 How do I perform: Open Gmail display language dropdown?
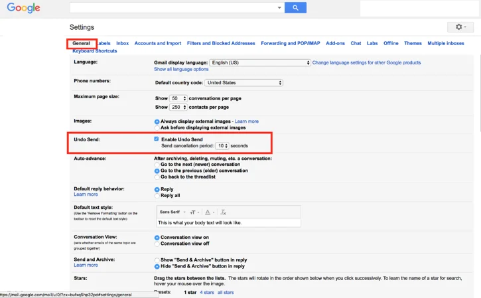(x=260, y=62)
